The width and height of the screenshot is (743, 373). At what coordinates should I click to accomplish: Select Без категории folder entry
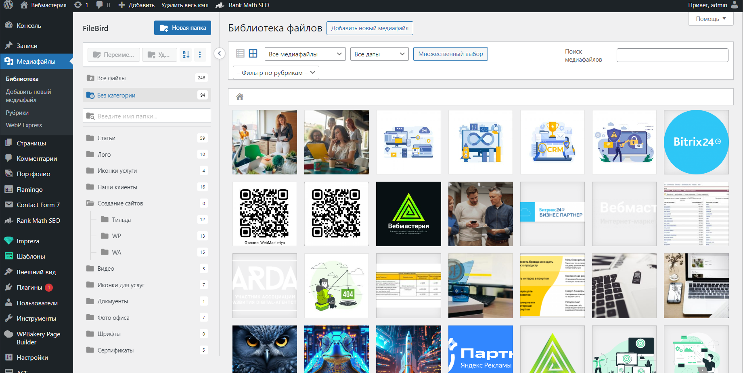(x=147, y=95)
